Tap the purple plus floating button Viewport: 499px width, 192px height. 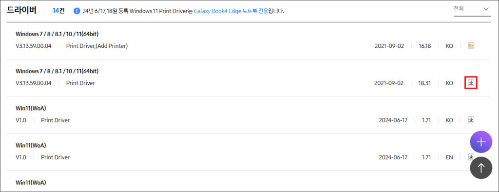coord(481,142)
